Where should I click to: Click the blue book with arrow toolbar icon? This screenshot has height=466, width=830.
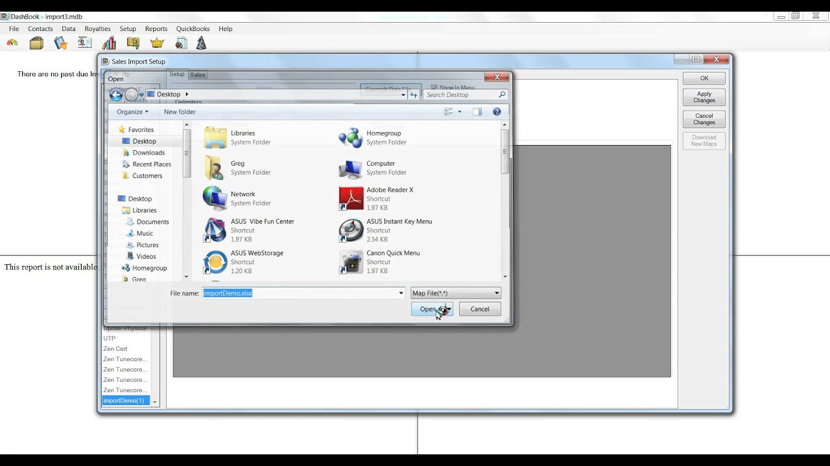pyautogui.click(x=61, y=43)
